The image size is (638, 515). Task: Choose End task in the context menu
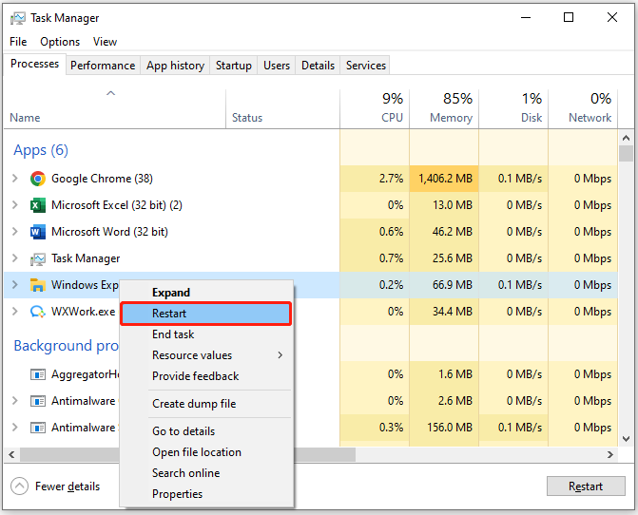tap(206, 334)
